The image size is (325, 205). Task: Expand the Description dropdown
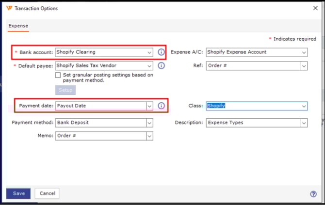click(x=304, y=123)
